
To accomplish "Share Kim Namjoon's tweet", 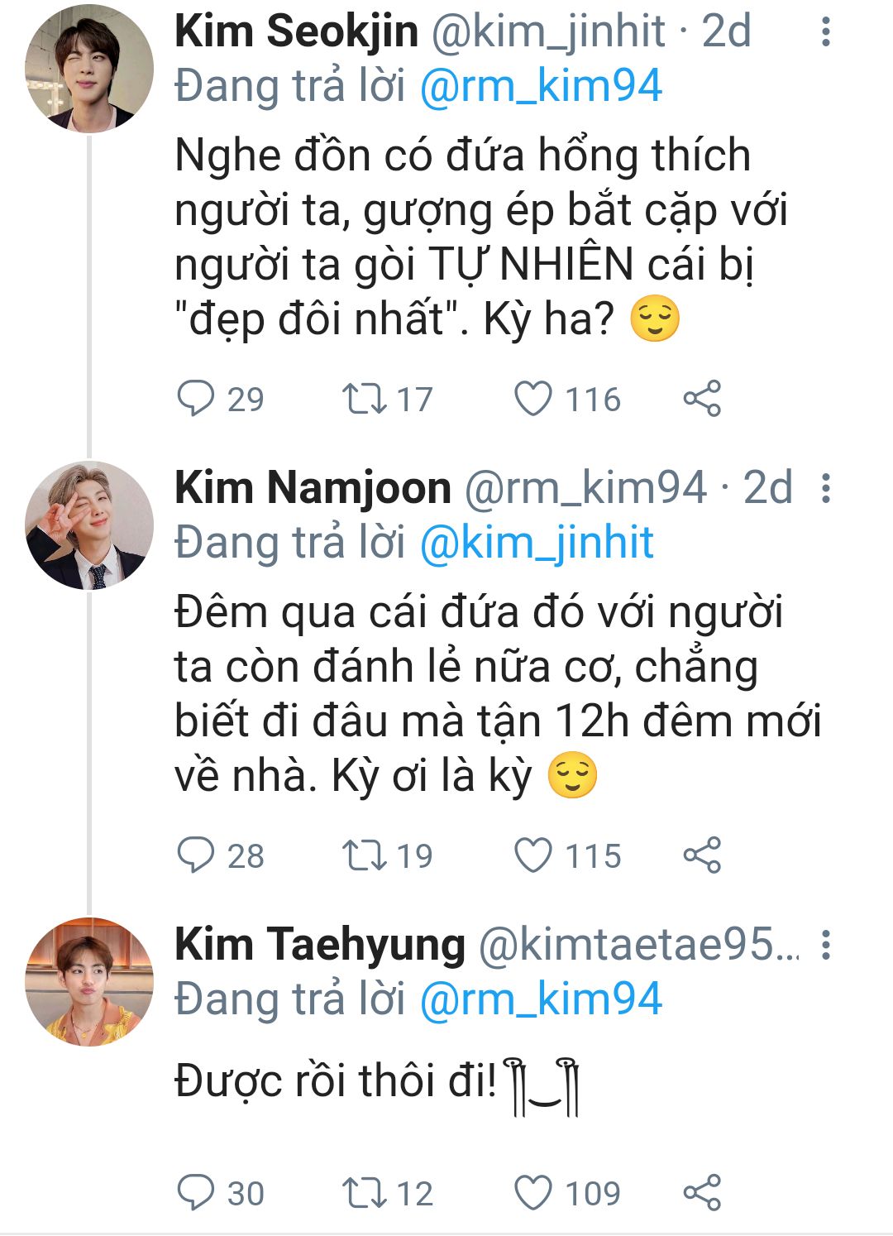I will point(702,855).
